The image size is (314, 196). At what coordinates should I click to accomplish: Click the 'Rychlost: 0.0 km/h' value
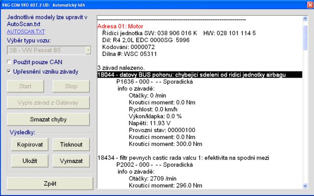[153, 109]
